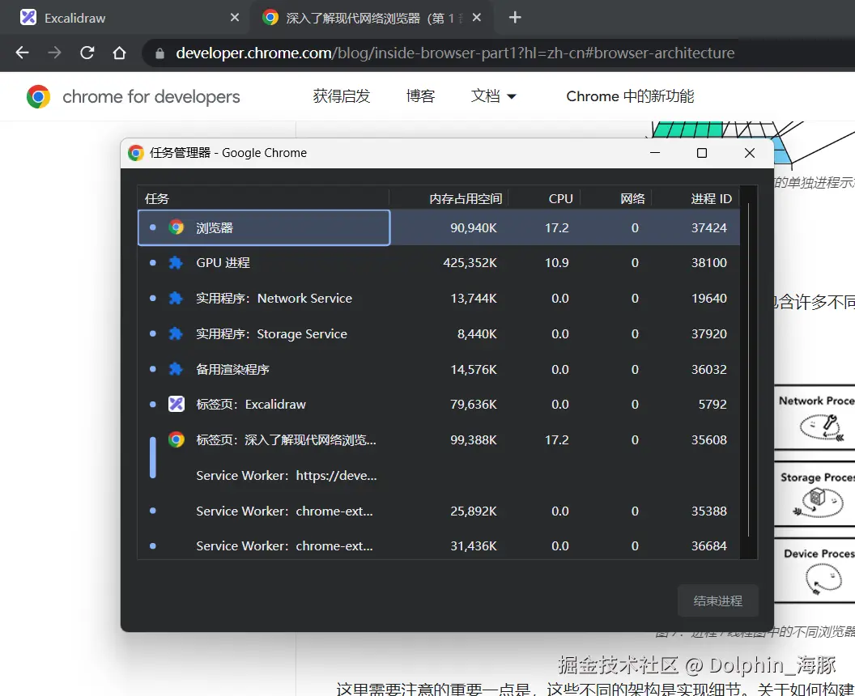Click Excalidraw icon in task list

(x=177, y=404)
